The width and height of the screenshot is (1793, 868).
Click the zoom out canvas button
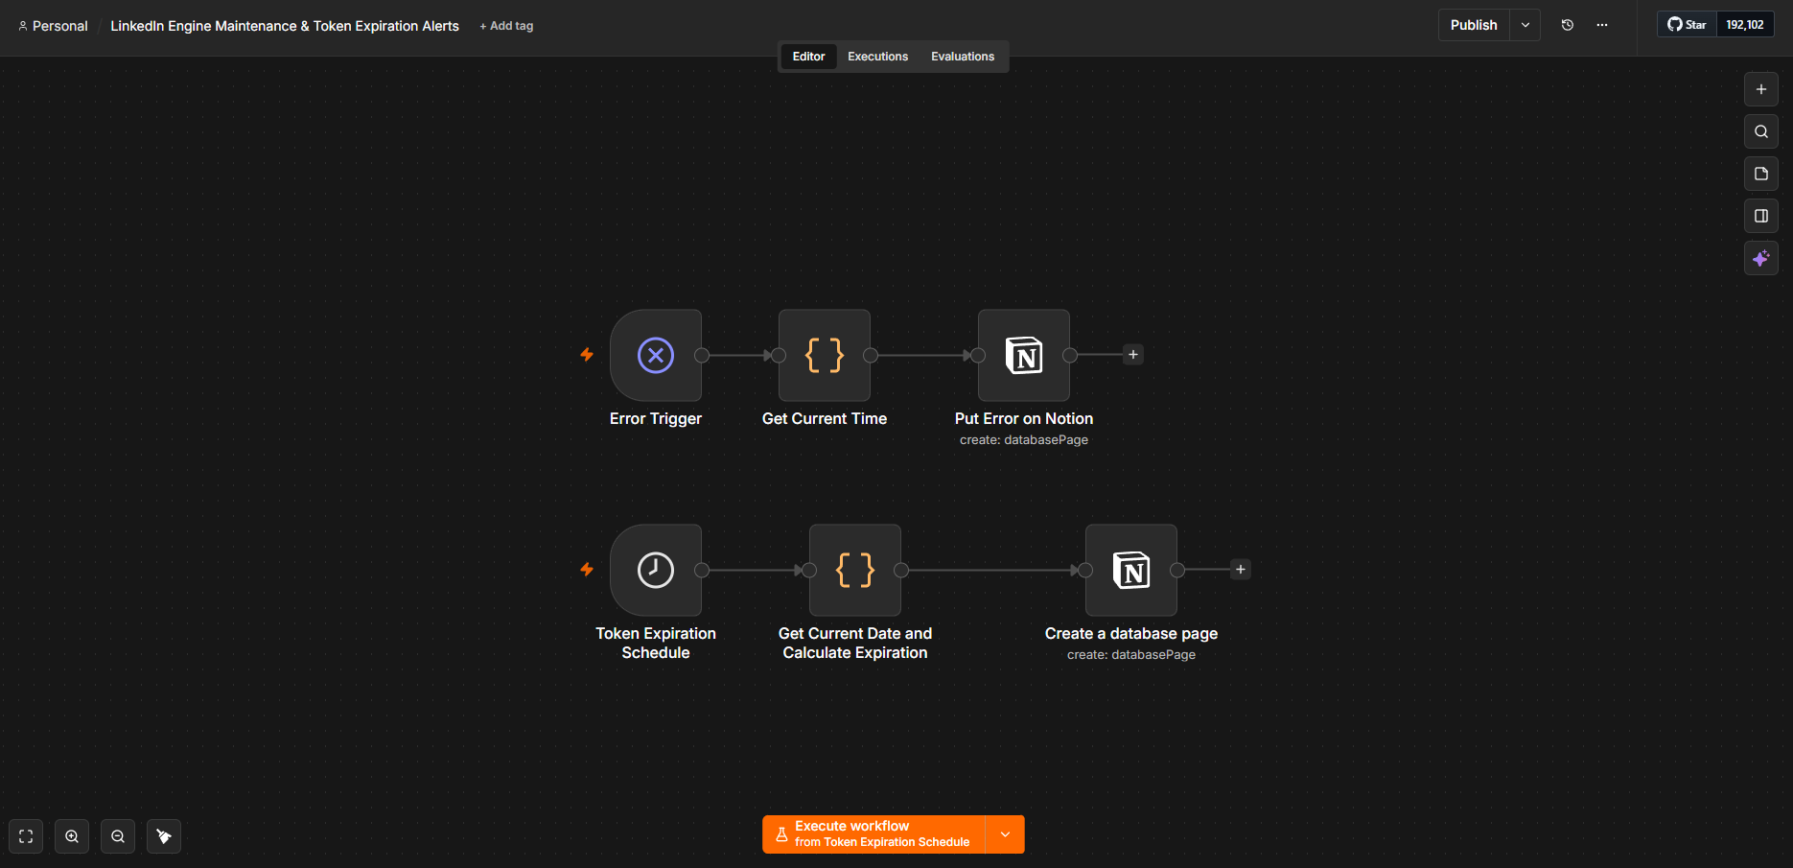point(118,836)
